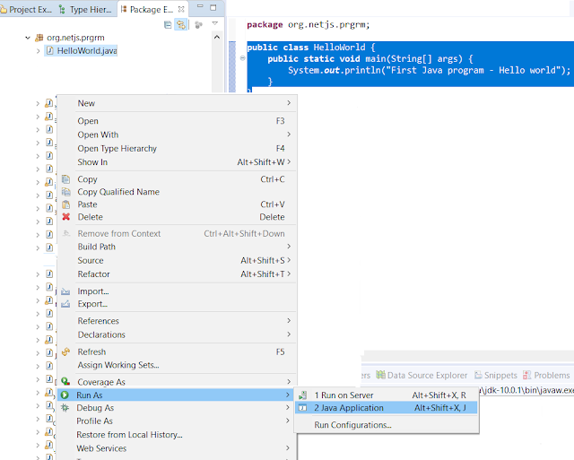
Task: Switch to the Data Source Explorer tab
Action: point(422,376)
